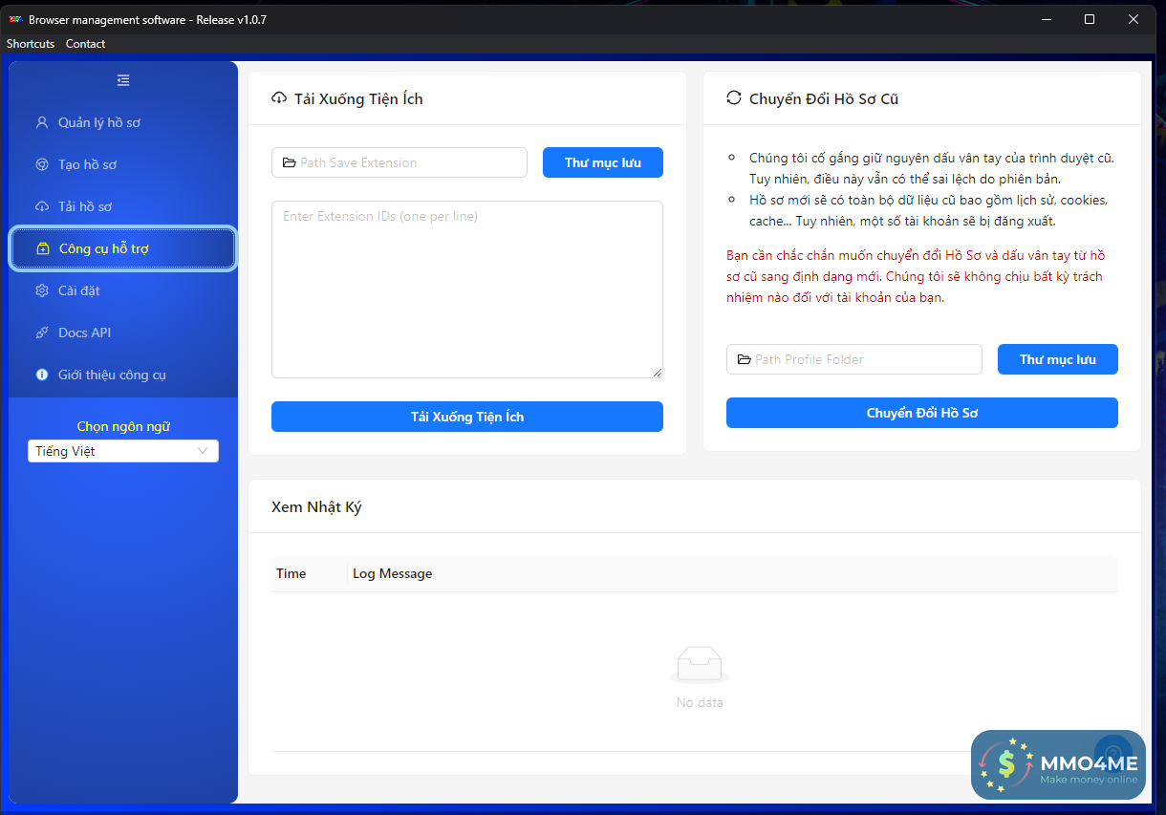Click the sync icon in Chuyển Đổi Hồ Sơ Cũ header
Image resolution: width=1166 pixels, height=815 pixels.
734,98
